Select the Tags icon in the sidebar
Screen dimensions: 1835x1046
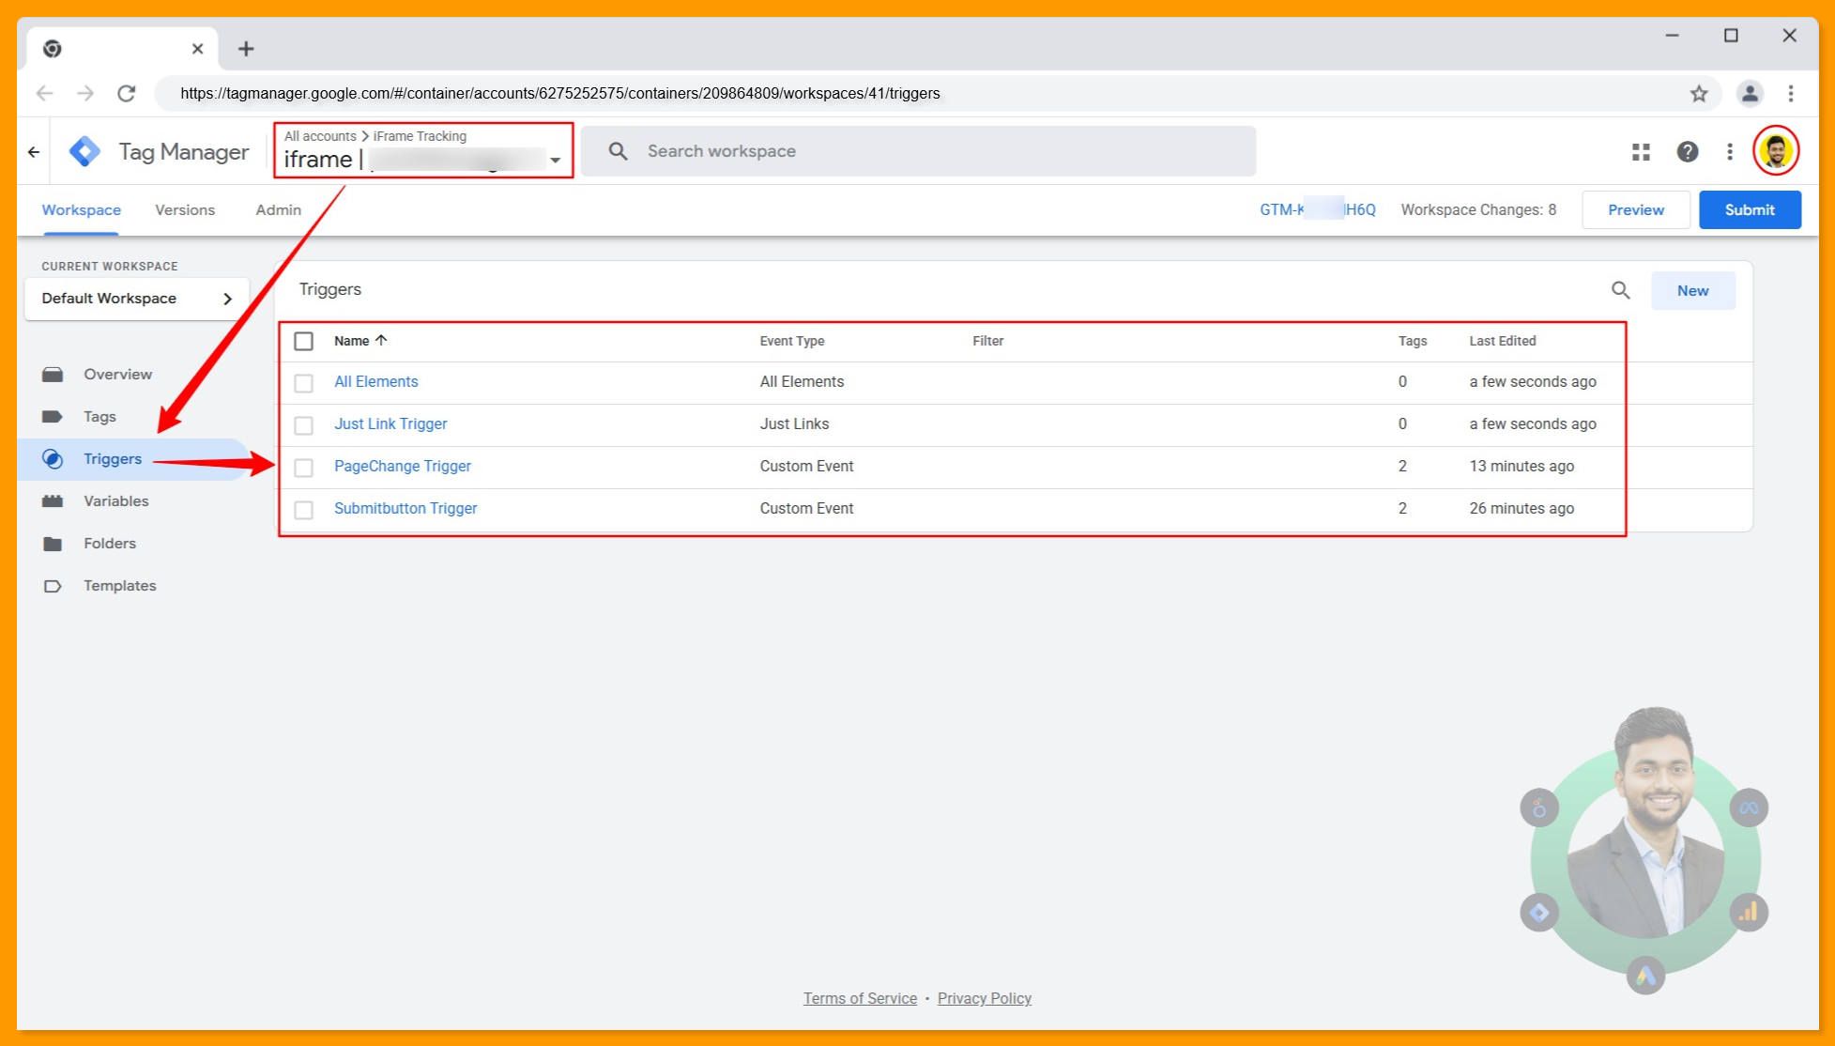pyautogui.click(x=53, y=416)
